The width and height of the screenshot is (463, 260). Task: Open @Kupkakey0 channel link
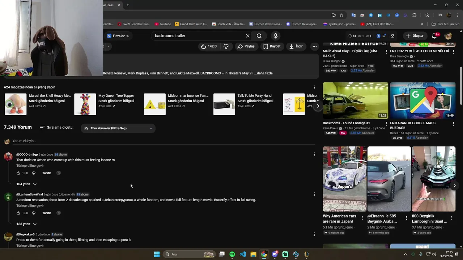[25, 234]
